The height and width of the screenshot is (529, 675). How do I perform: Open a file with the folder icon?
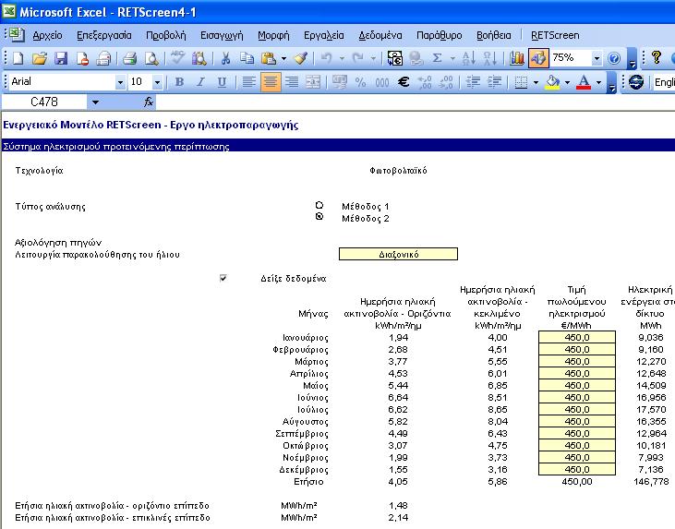[x=40, y=58]
